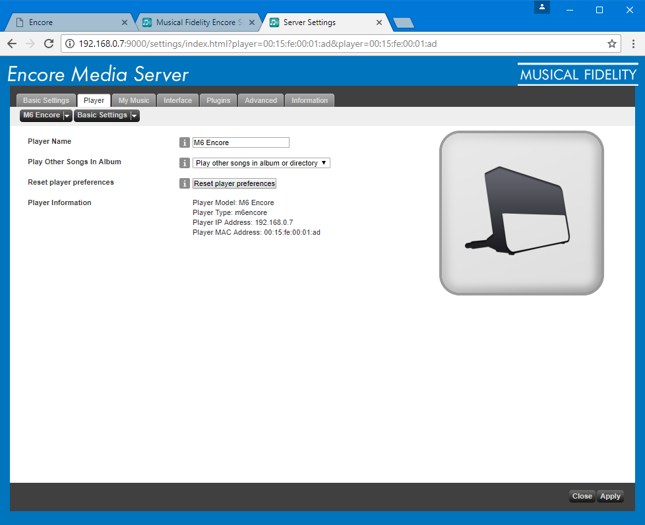The image size is (645, 525).
Task: Go to the Advanced tab
Action: tap(261, 100)
